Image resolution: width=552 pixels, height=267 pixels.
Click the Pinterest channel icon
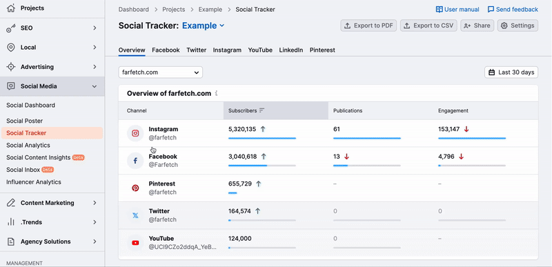135,188
